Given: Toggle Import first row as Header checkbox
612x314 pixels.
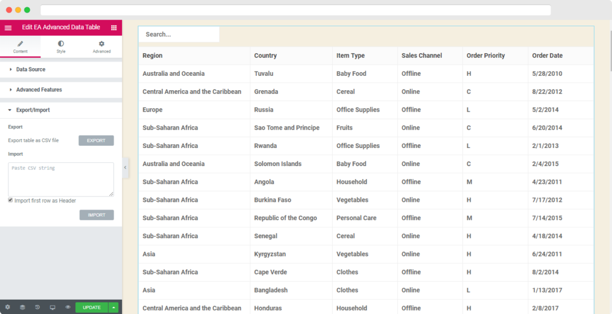Looking at the screenshot, I should [x=10, y=200].
